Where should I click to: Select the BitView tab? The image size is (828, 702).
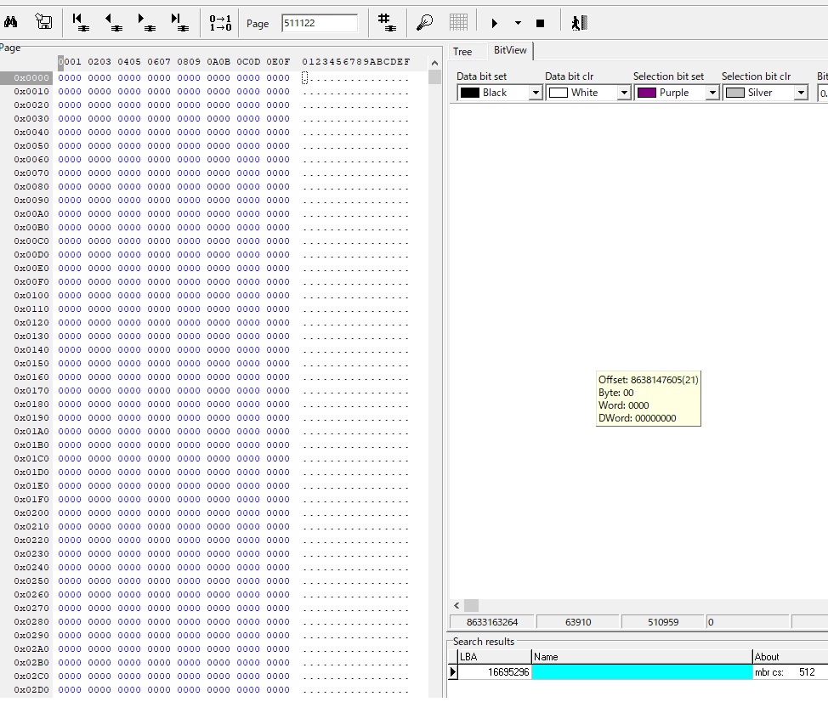(x=510, y=51)
